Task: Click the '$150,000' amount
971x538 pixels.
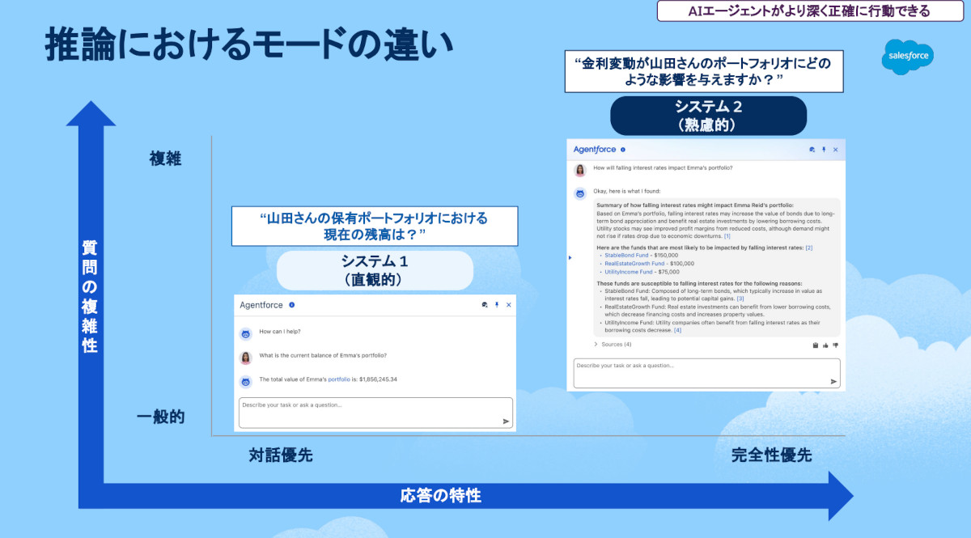Action: click(x=666, y=255)
